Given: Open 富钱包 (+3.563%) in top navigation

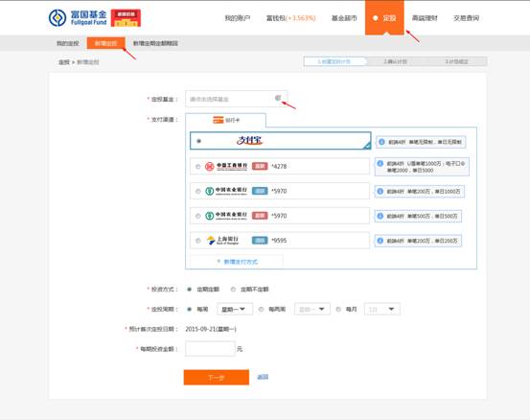Looking at the screenshot, I should [290, 18].
